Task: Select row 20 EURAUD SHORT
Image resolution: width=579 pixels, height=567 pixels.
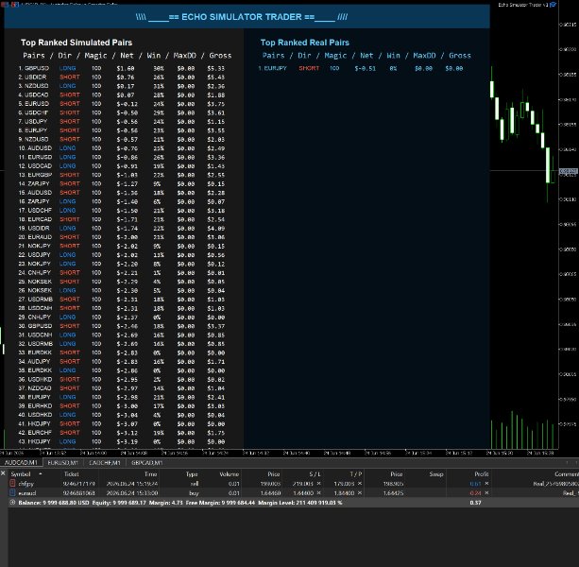Action: pyautogui.click(x=122, y=237)
